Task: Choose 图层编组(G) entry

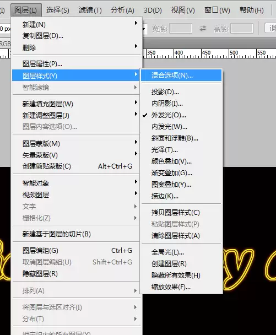Action: point(76,250)
